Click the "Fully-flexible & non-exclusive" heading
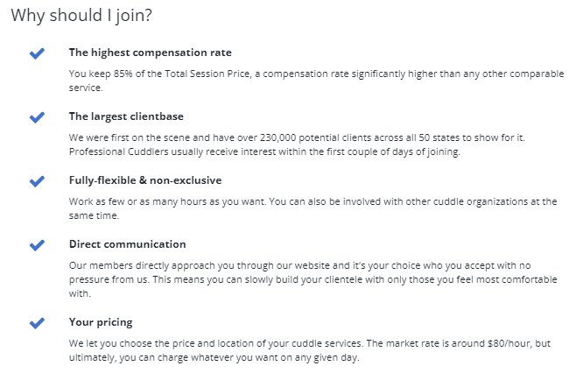 [145, 180]
